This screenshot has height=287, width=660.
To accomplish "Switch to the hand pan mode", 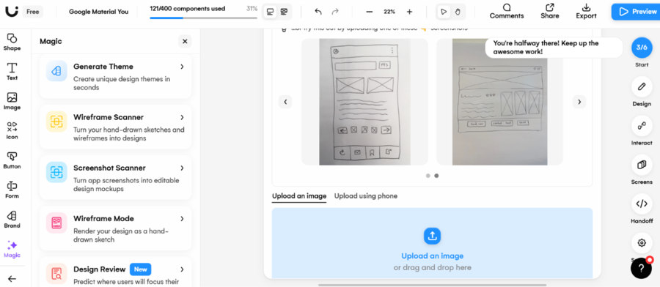I will (458, 12).
